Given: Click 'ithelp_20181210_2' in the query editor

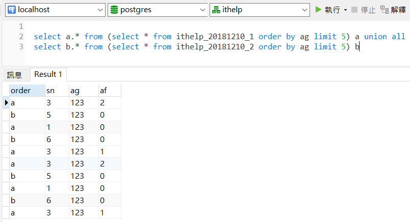Looking at the screenshot, I should (215, 47).
